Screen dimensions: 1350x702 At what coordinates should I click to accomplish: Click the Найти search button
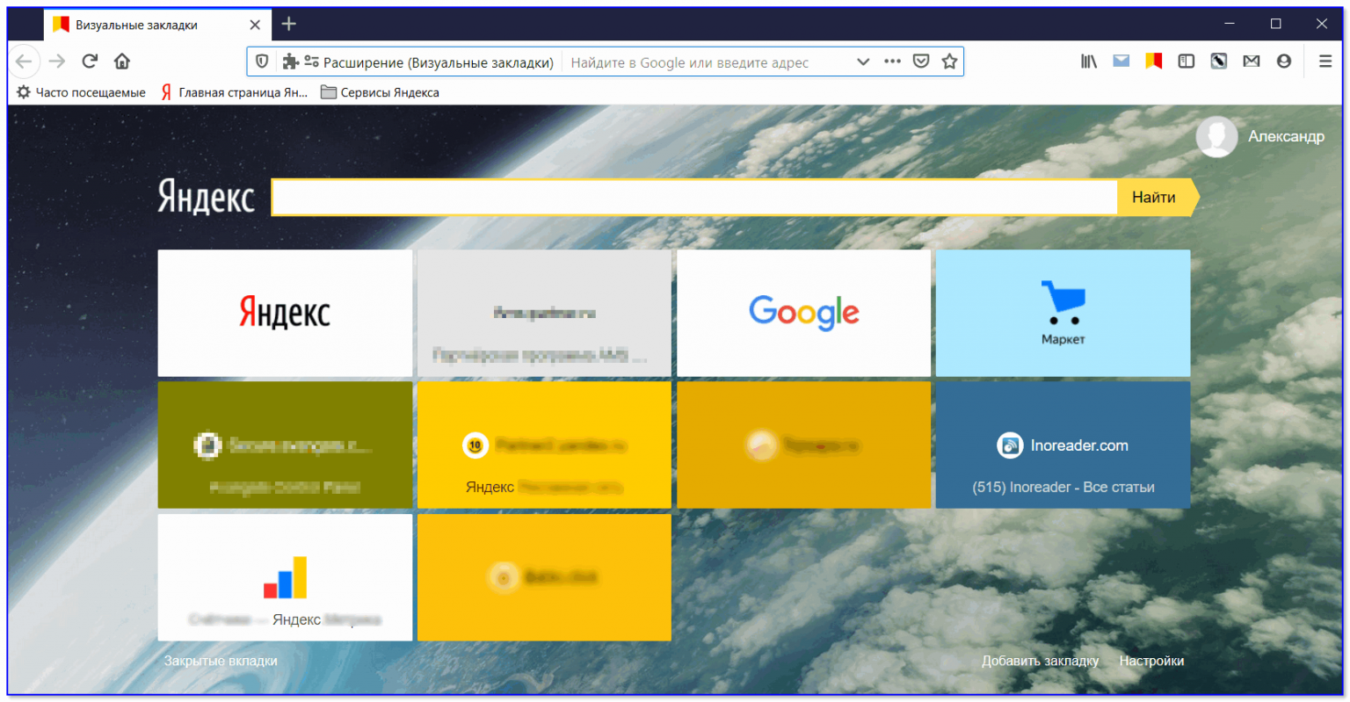[x=1154, y=198]
